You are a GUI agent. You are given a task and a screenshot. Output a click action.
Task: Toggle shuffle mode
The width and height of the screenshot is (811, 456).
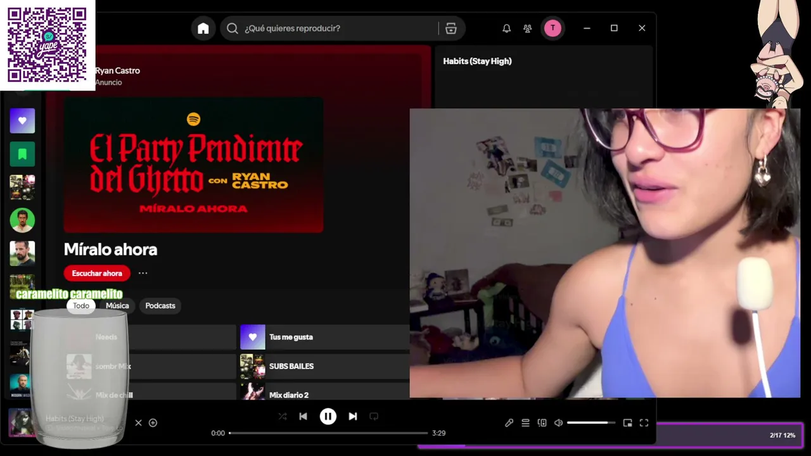283,416
